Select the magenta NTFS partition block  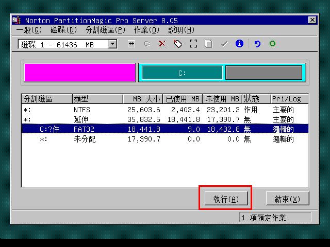click(80, 73)
